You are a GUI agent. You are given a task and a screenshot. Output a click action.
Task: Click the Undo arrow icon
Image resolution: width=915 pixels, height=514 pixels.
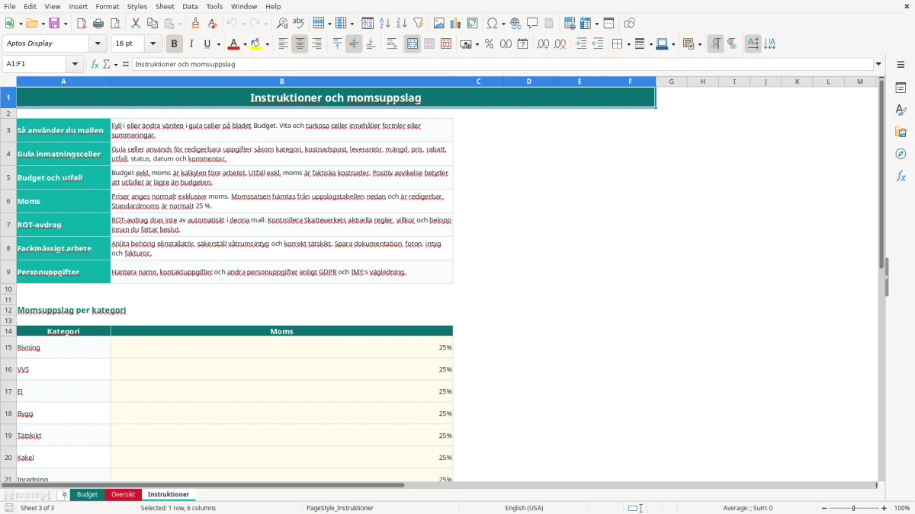coord(232,24)
